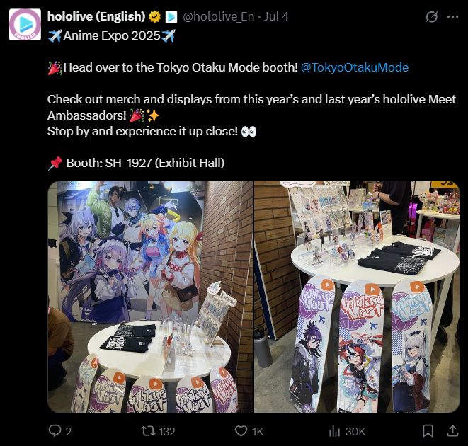Repost this tweet via retweet icon

click(x=148, y=430)
